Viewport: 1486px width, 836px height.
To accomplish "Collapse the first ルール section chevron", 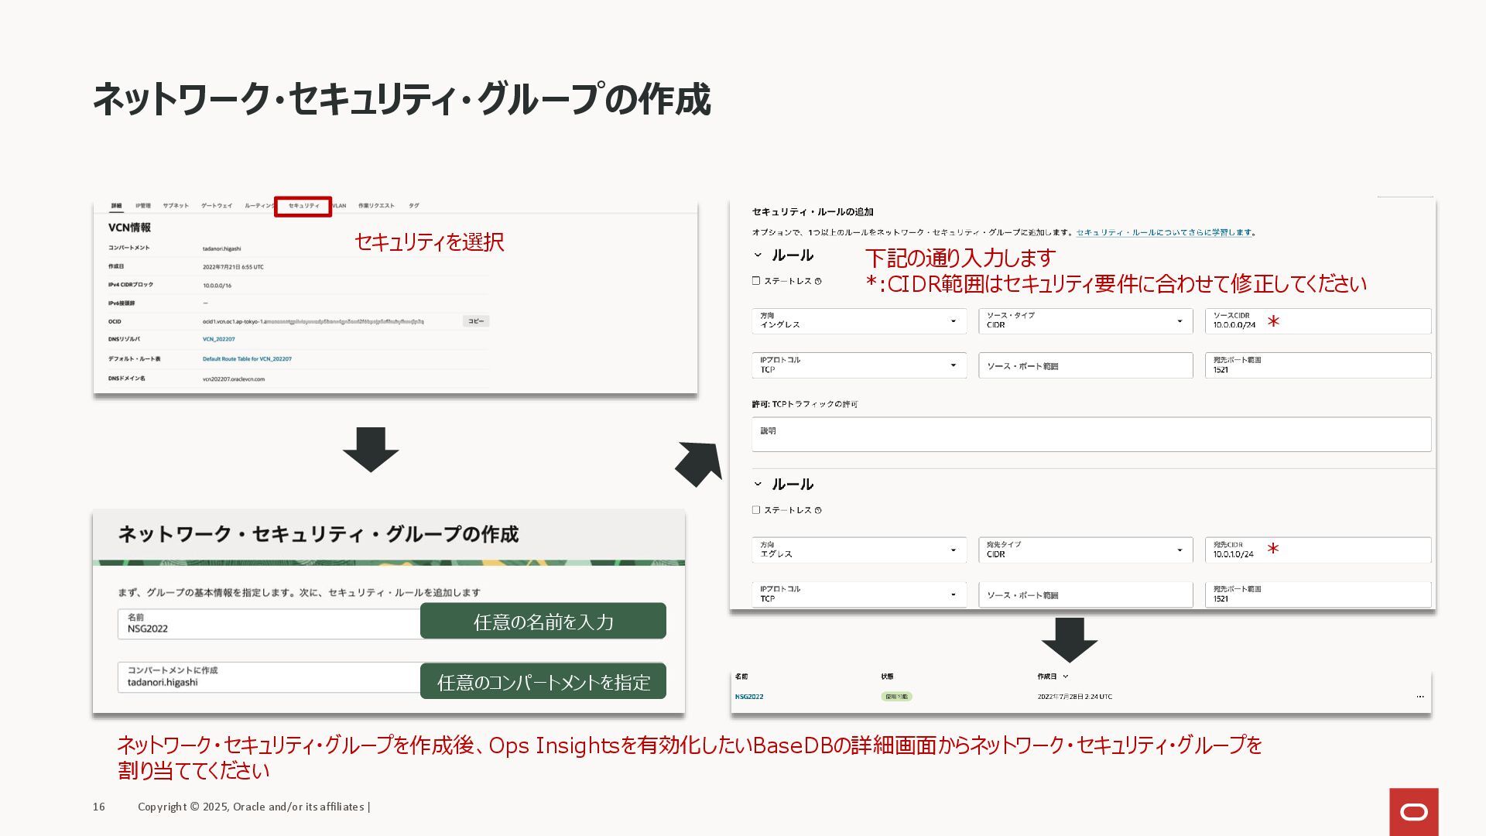I will tap(758, 255).
